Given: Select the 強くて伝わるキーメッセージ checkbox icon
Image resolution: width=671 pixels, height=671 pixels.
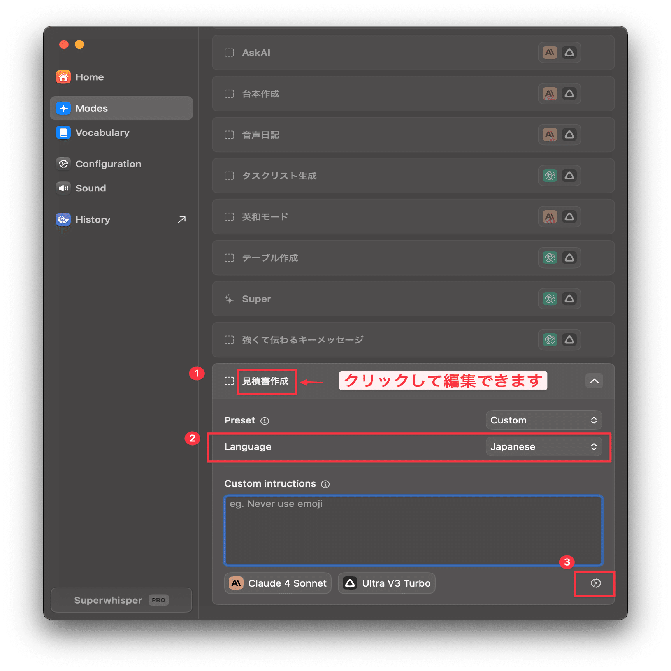Looking at the screenshot, I should click(x=229, y=340).
